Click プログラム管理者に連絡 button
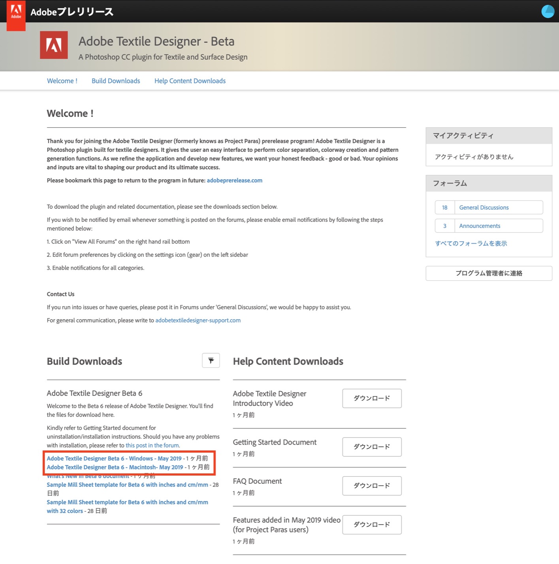This screenshot has height=564, width=559. pos(489,273)
